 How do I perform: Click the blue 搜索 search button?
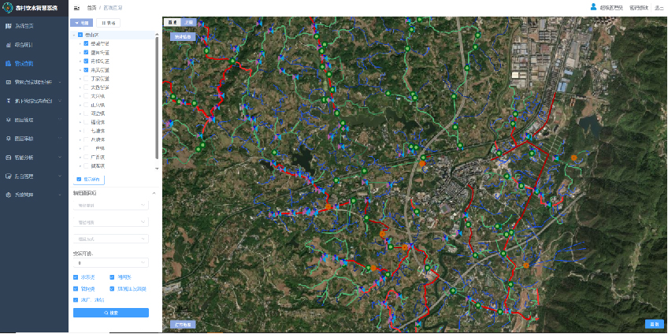(111, 313)
